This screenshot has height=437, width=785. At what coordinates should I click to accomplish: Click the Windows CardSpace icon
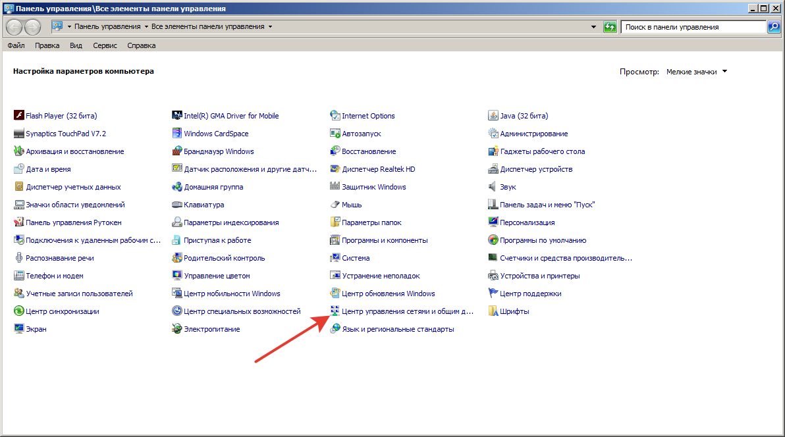pos(176,134)
